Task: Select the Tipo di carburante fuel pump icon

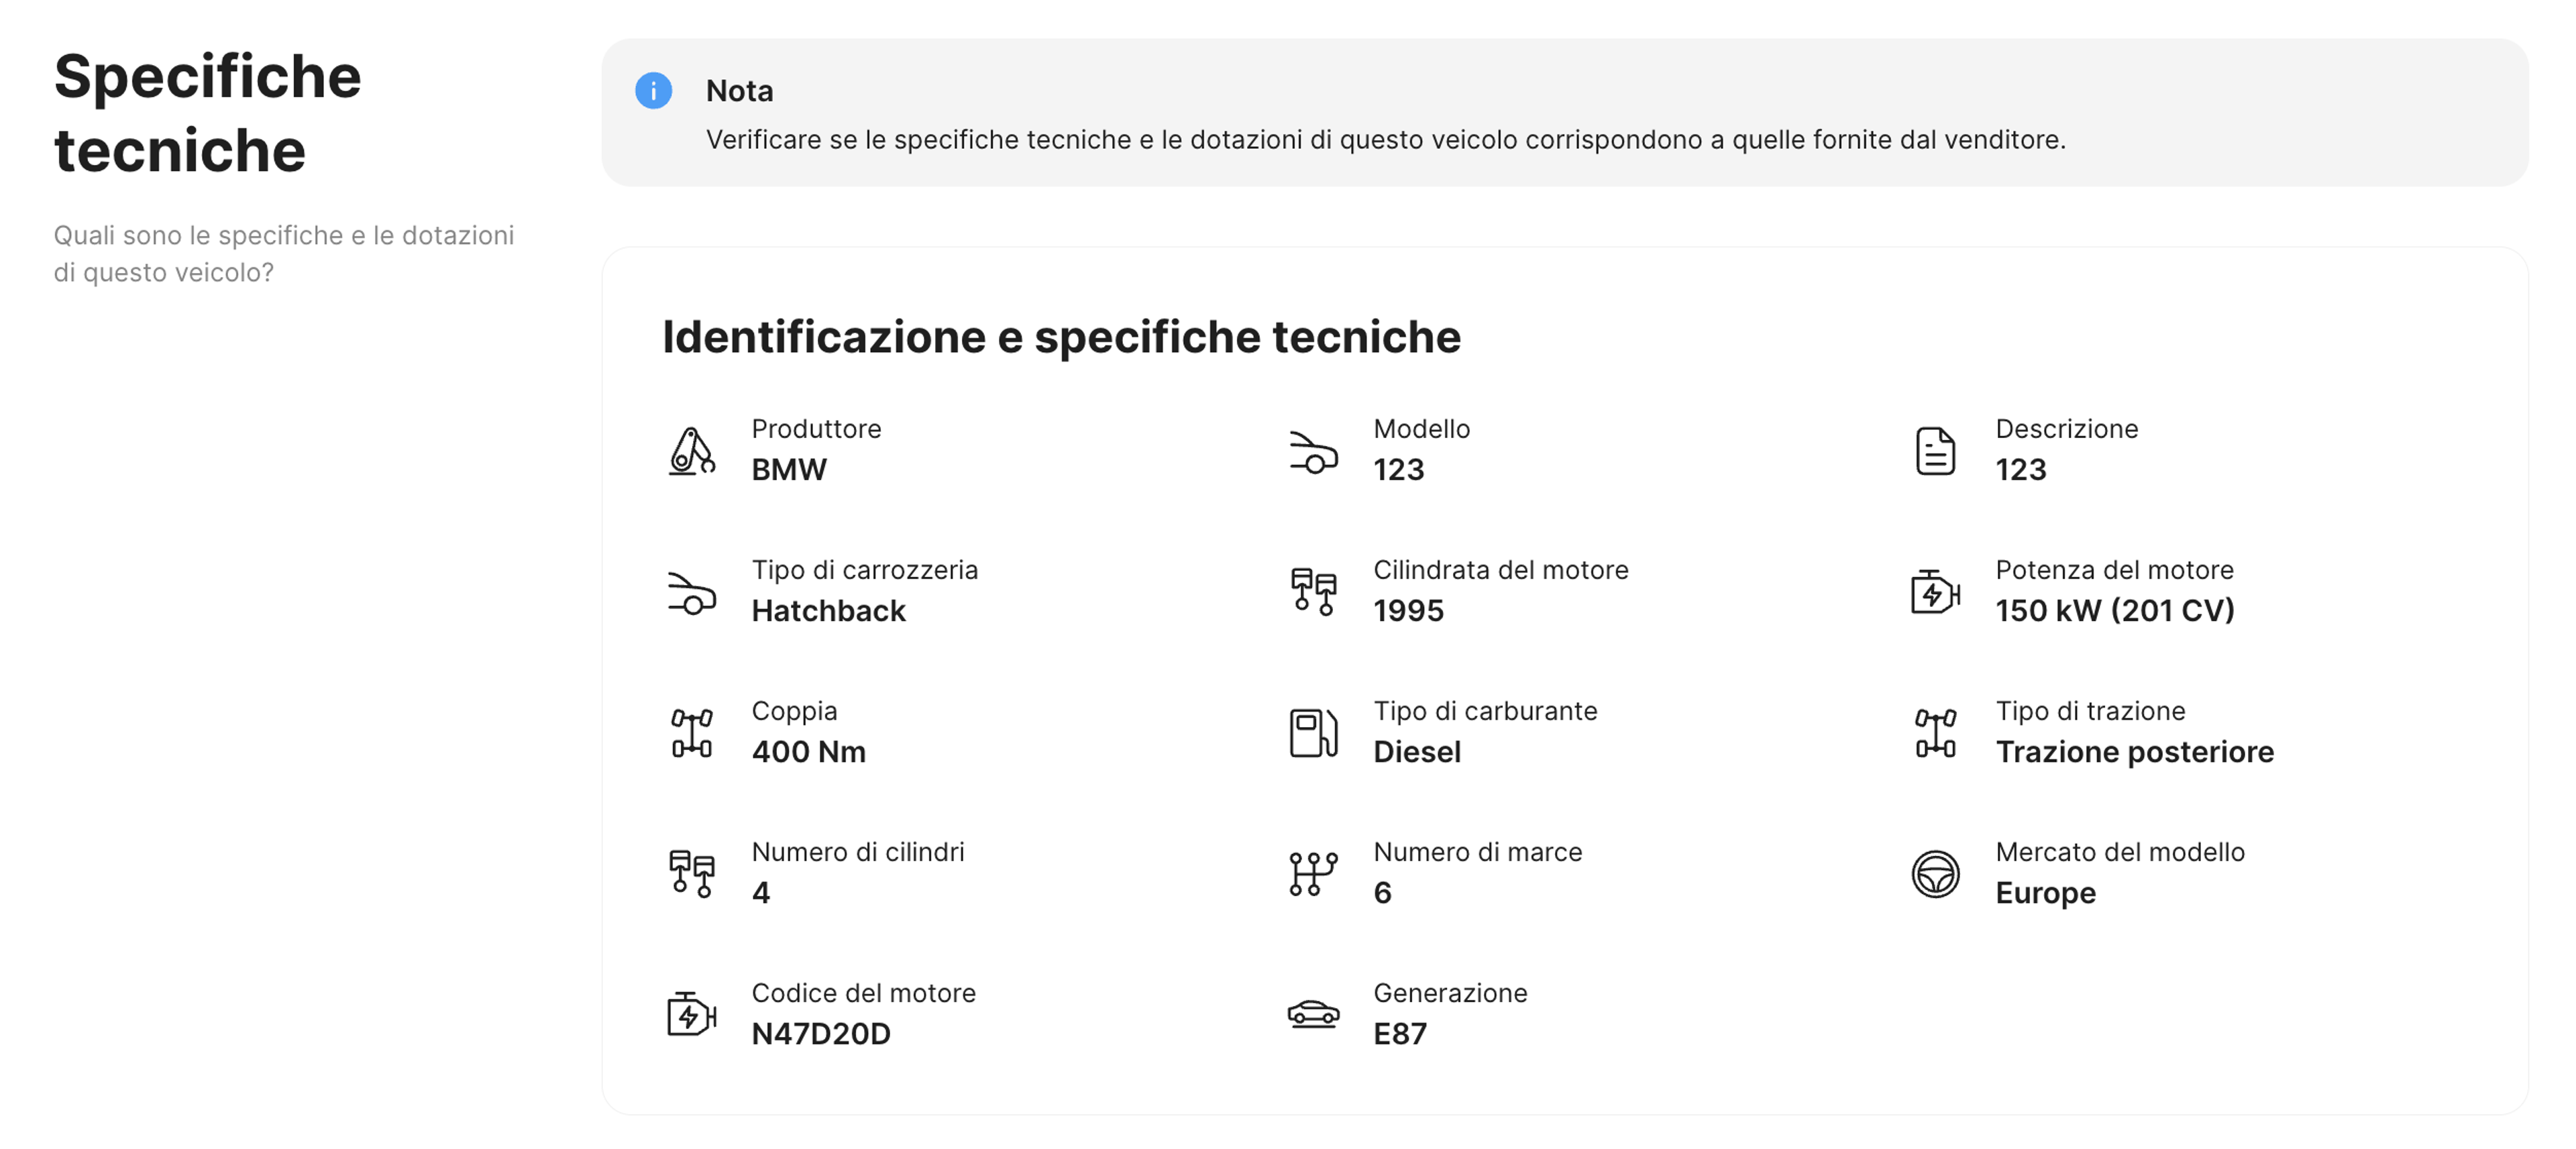Action: pos(1314,732)
